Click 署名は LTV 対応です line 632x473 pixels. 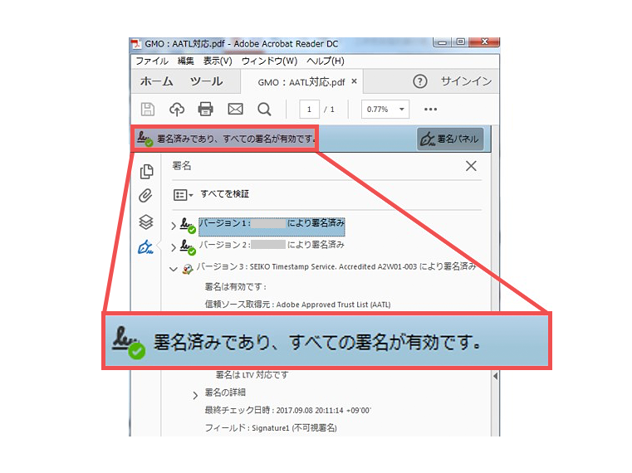pos(252,375)
